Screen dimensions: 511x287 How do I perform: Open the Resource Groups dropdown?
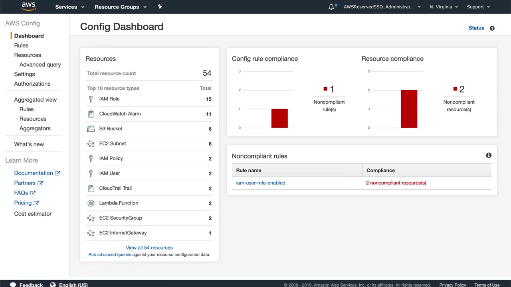(x=121, y=7)
